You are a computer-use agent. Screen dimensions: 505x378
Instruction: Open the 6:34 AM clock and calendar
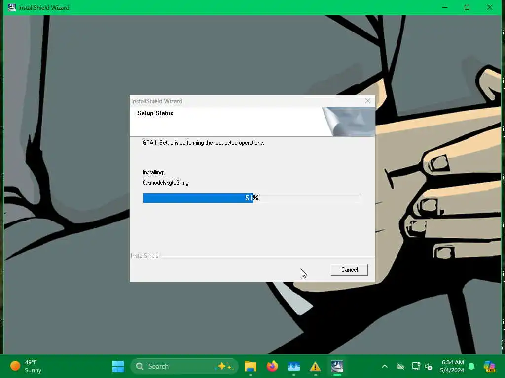point(452,366)
